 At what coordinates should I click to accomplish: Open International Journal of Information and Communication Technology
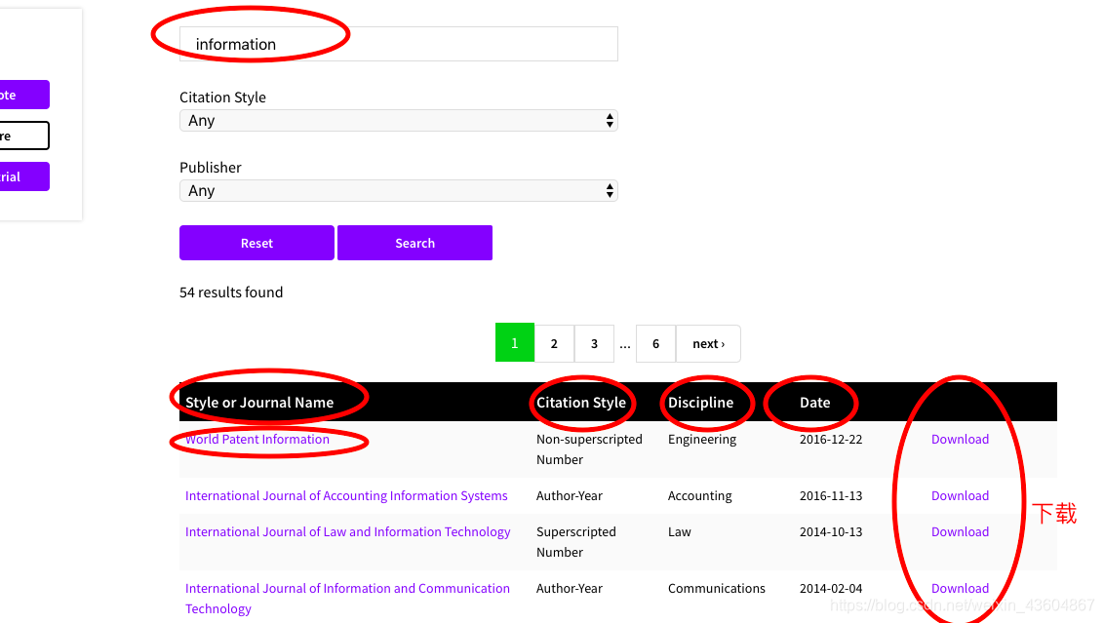pyautogui.click(x=347, y=599)
